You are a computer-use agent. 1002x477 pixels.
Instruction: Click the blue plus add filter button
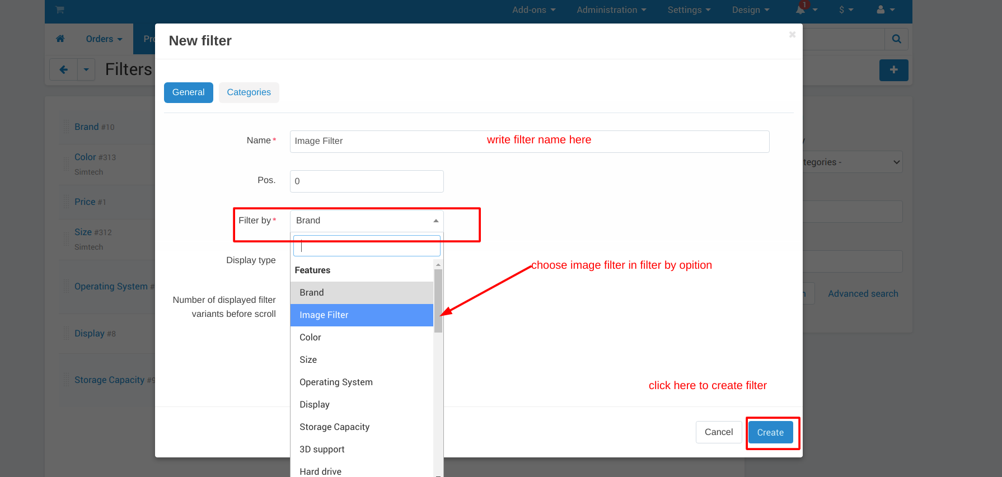893,70
